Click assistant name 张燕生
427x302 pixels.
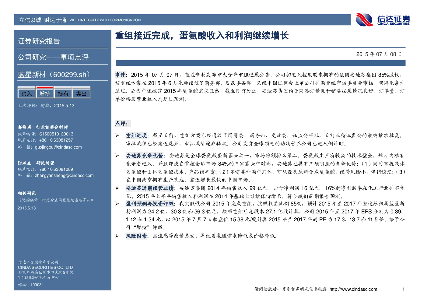(x=24, y=163)
